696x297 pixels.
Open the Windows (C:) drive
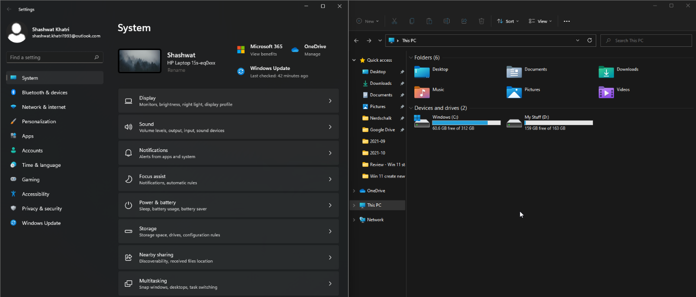[422, 123]
